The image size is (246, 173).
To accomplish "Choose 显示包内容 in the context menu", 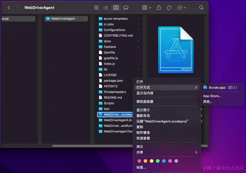I will click(167, 93).
